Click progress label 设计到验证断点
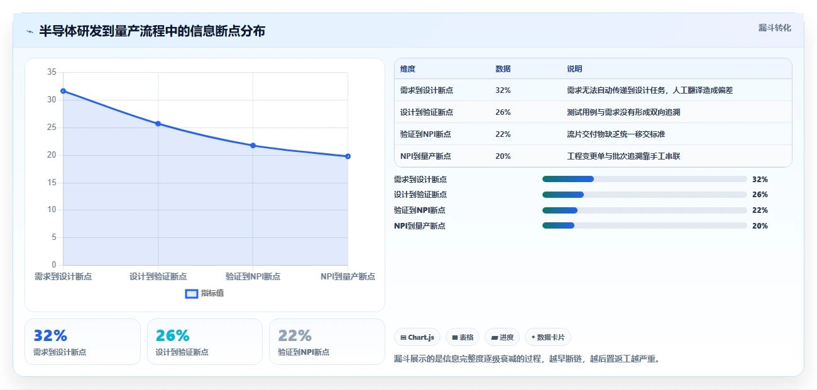This screenshot has height=390, width=817. [420, 195]
